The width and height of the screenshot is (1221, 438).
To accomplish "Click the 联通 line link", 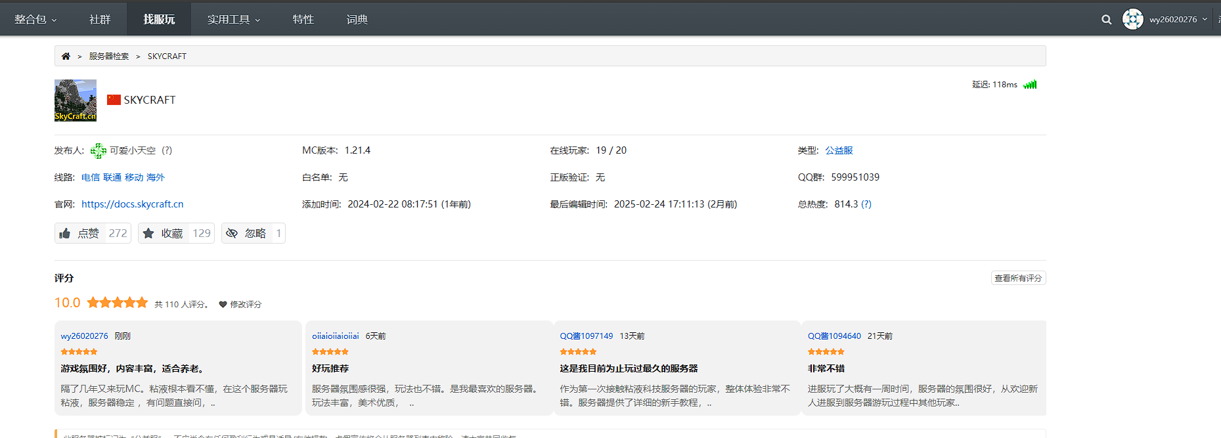I will 112,177.
